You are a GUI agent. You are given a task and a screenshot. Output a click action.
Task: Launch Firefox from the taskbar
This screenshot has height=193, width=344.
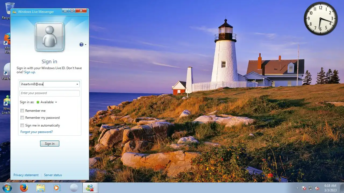point(24,188)
